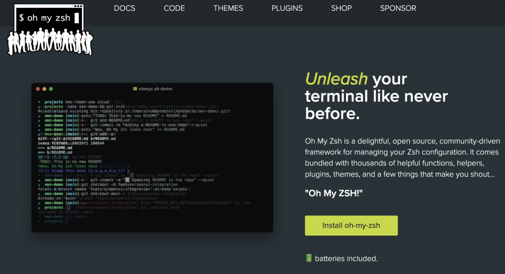The height and width of the screenshot is (274, 505).
Task: Click the terminal demo screenshot
Action: pyautogui.click(x=152, y=157)
